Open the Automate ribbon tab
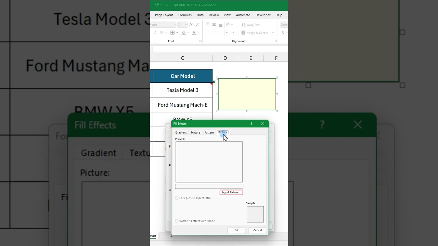The image size is (438, 246). (x=243, y=15)
